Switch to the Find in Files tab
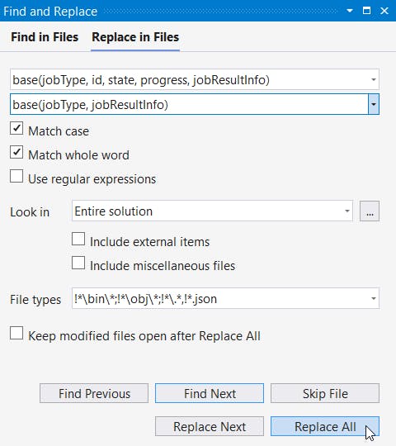396x446 pixels. (45, 37)
